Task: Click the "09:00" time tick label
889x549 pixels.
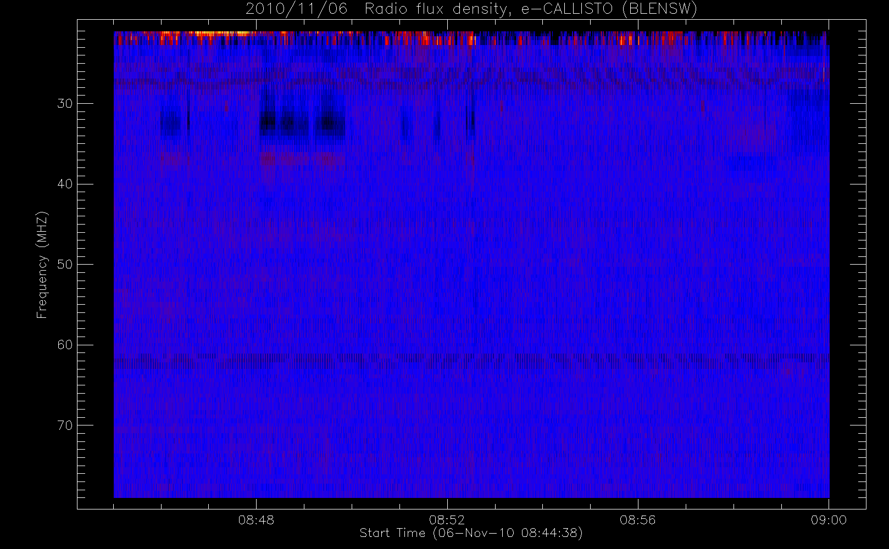Action: 829,520
